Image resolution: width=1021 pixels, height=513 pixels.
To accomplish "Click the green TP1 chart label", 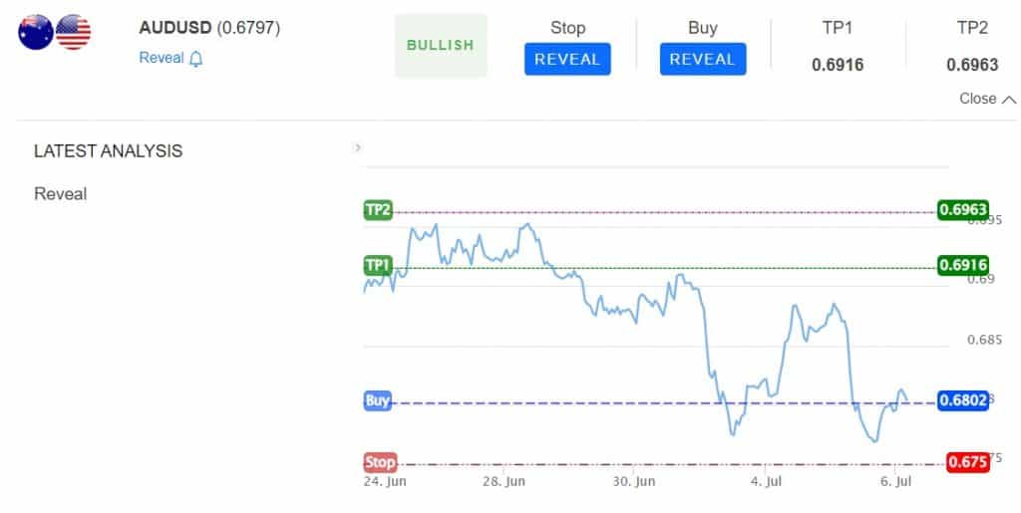I will (x=378, y=265).
